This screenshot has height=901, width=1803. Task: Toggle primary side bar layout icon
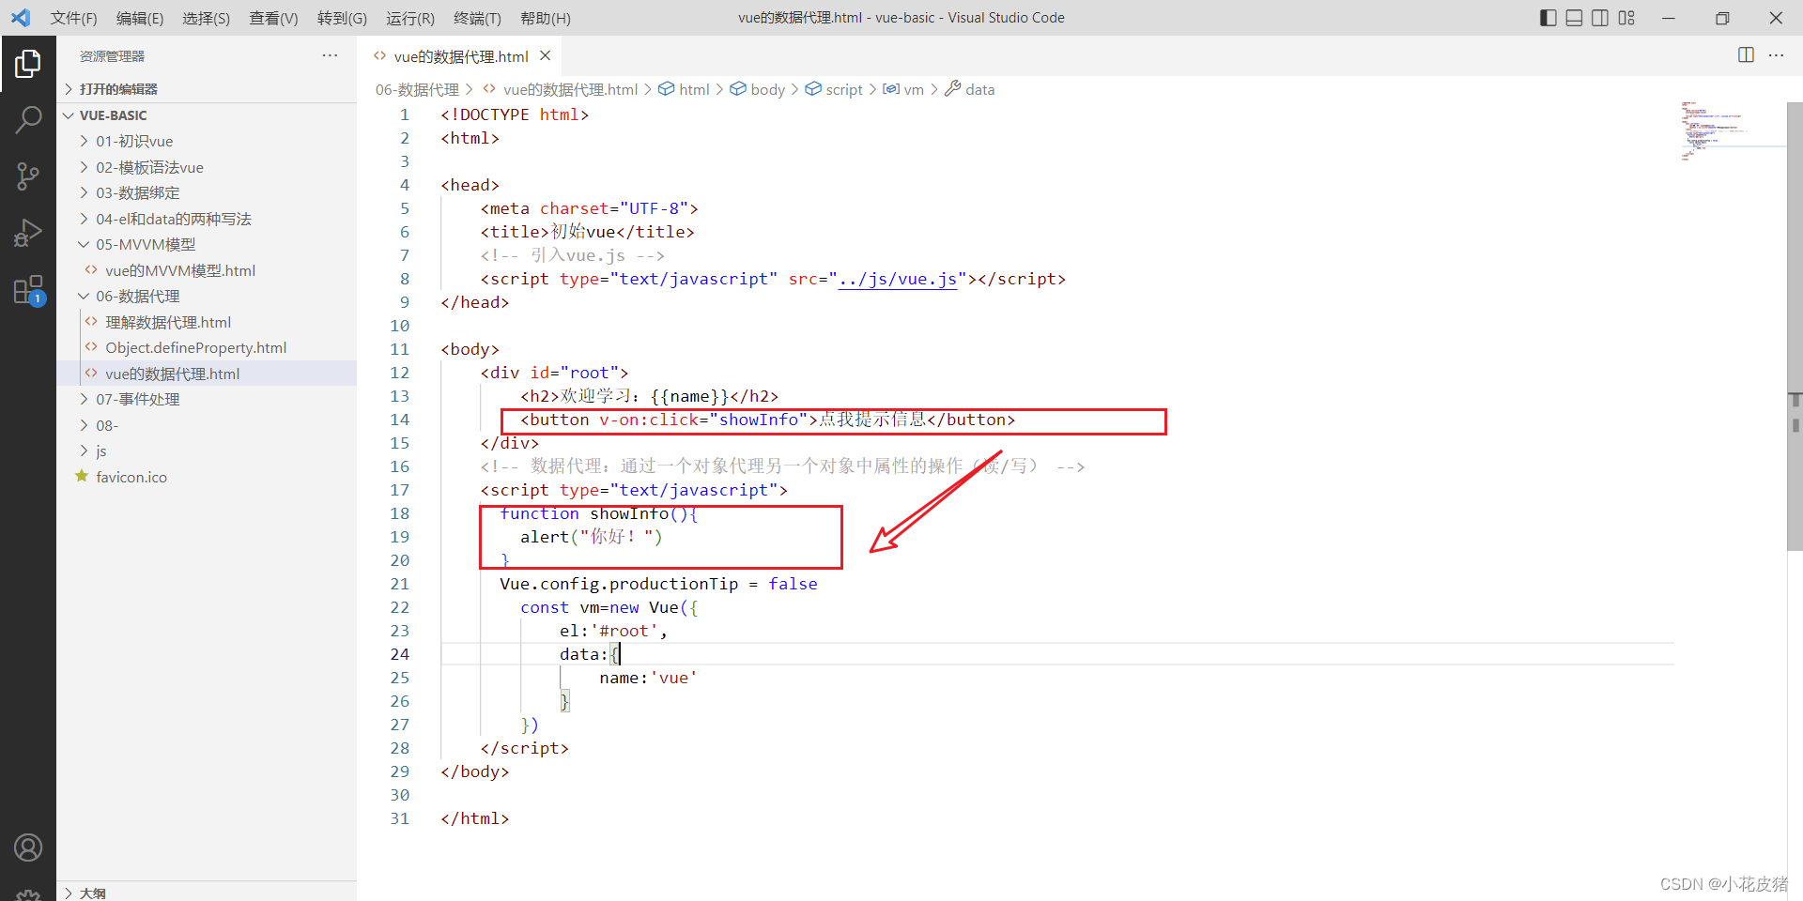1549,18
